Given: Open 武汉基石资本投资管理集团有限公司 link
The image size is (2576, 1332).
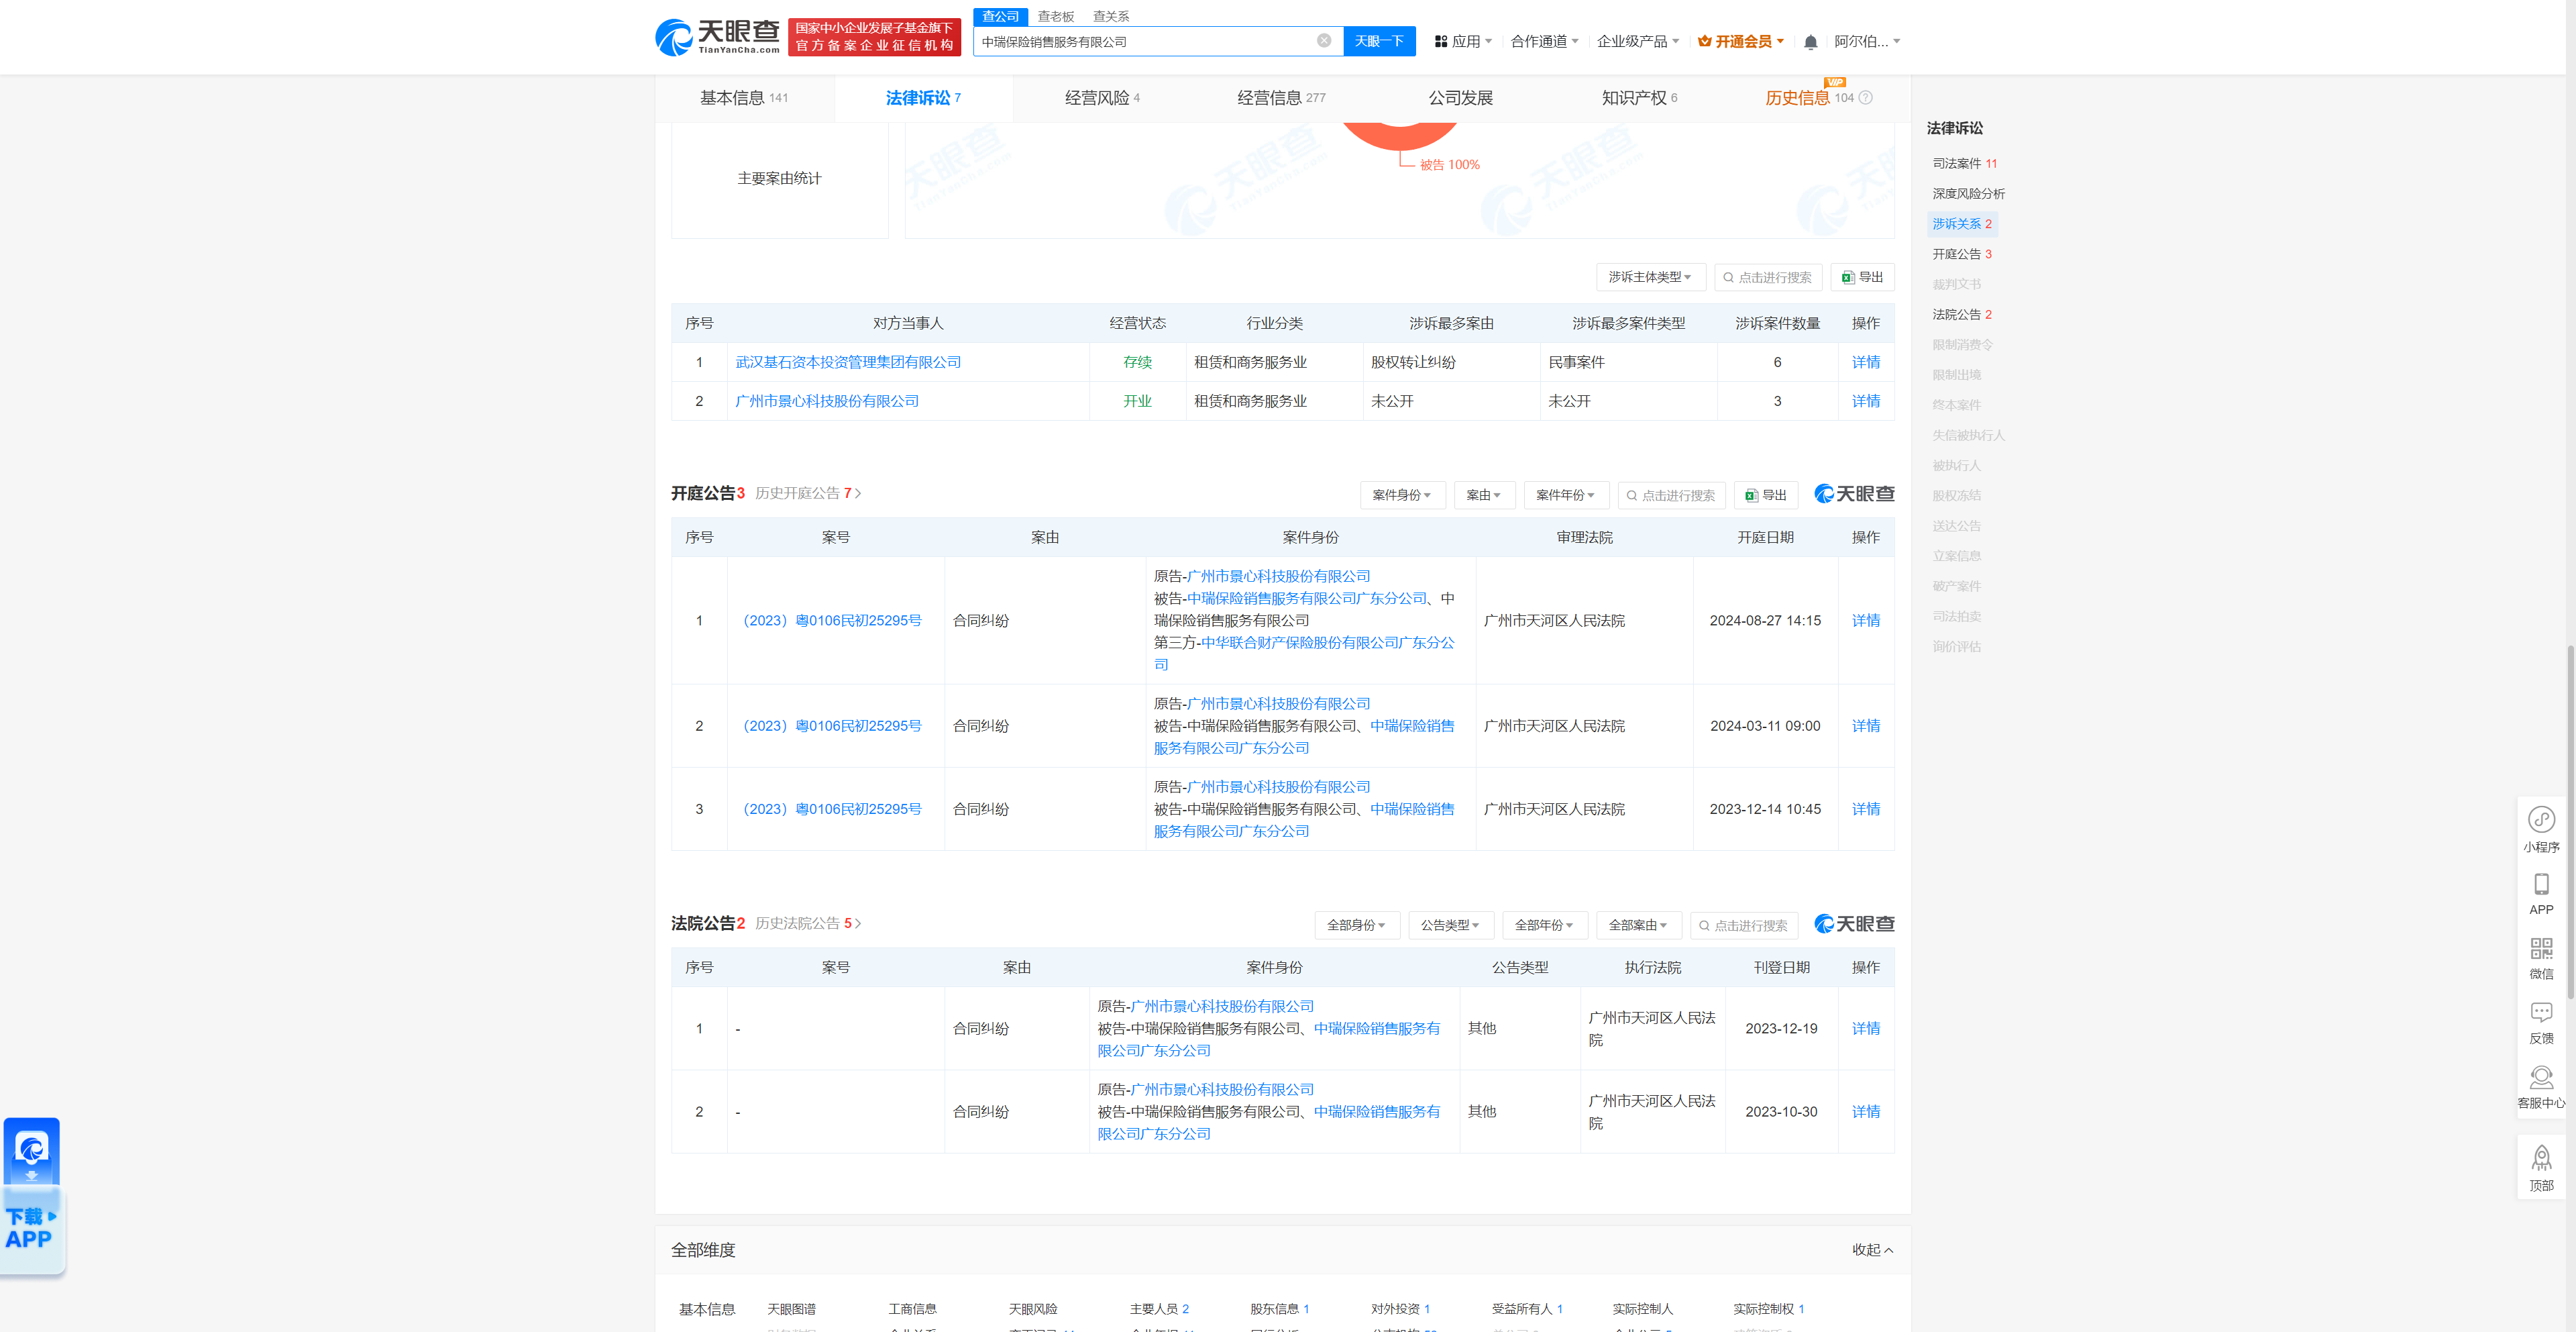Looking at the screenshot, I should pos(847,362).
